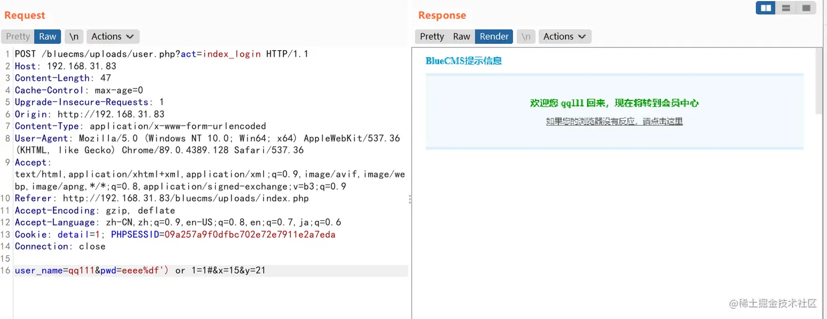The image size is (827, 319).
Task: Click the Accept-Language header line
Action: coord(178,222)
